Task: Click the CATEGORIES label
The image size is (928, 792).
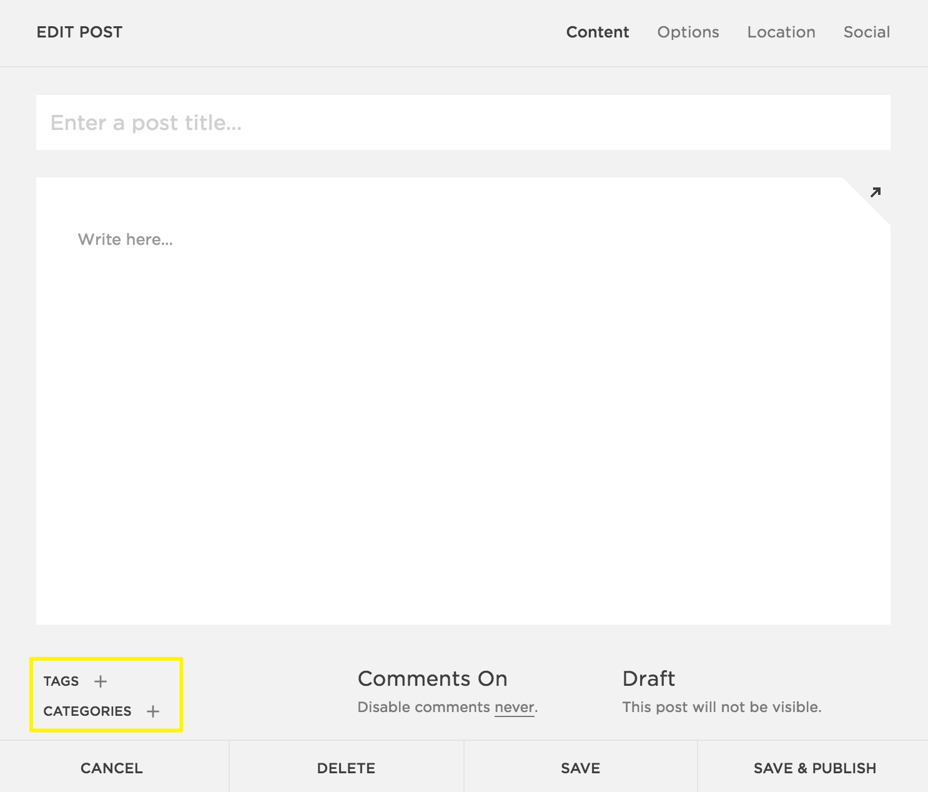Action: click(x=87, y=711)
